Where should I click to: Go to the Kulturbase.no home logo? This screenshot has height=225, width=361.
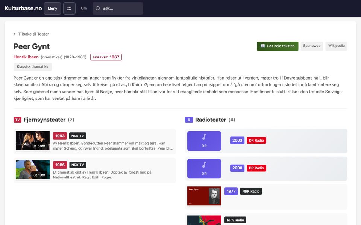click(x=23, y=9)
